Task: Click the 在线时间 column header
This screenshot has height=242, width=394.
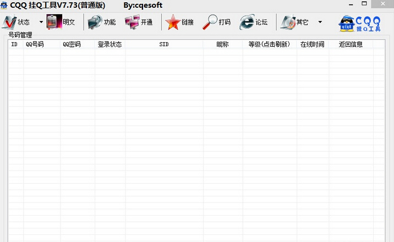Action: click(313, 45)
